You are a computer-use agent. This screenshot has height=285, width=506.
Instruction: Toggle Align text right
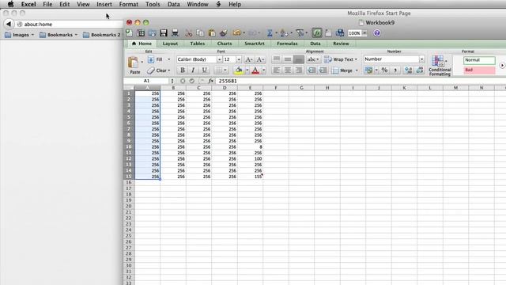coord(299,70)
